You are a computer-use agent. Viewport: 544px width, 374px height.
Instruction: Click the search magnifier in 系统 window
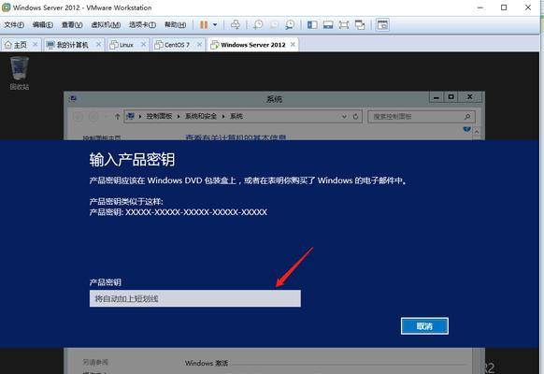pos(467,117)
